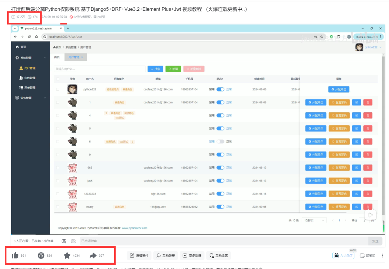
Task: Toggle danmaku display icon under the player
Action: [x=64, y=241]
